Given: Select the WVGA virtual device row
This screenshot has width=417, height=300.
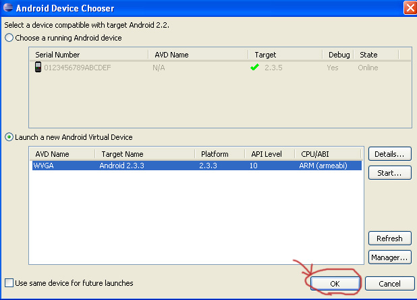Looking at the screenshot, I should pyautogui.click(x=196, y=166).
